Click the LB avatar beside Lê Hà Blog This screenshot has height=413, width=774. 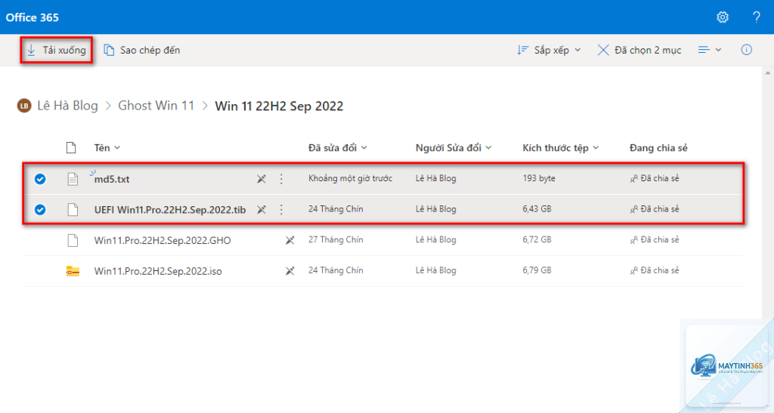tap(24, 106)
